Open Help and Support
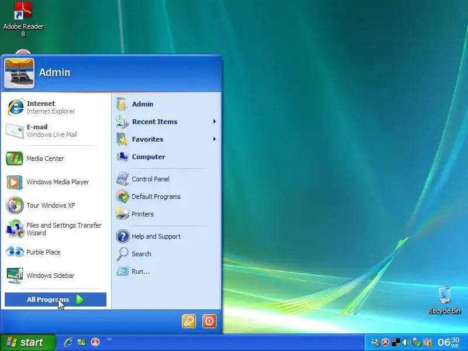Viewport: 468px width, 351px height. pyautogui.click(x=167, y=236)
